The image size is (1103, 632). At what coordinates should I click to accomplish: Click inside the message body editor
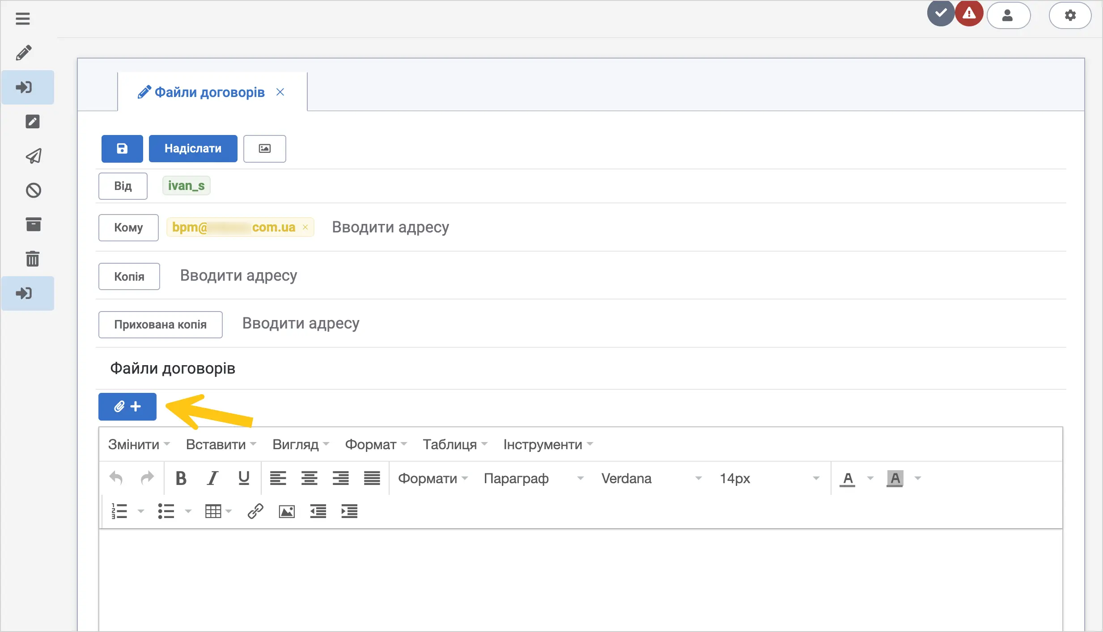581,580
